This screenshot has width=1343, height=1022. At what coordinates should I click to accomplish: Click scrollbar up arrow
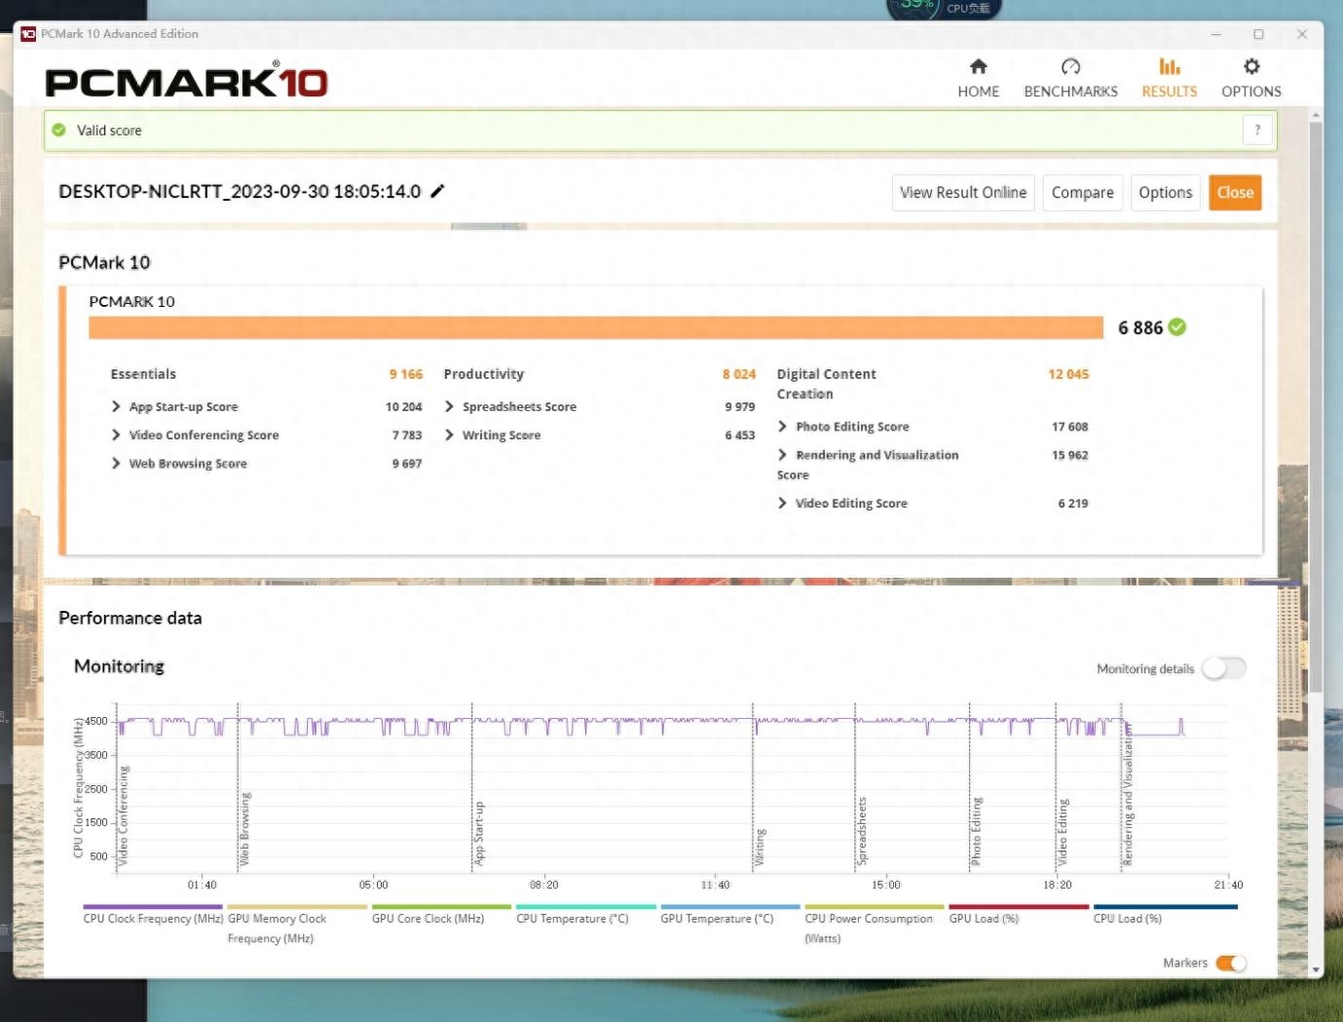click(1316, 115)
